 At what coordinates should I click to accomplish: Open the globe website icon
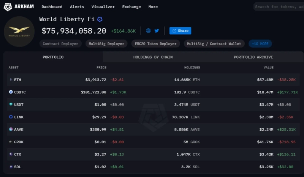tap(148, 31)
